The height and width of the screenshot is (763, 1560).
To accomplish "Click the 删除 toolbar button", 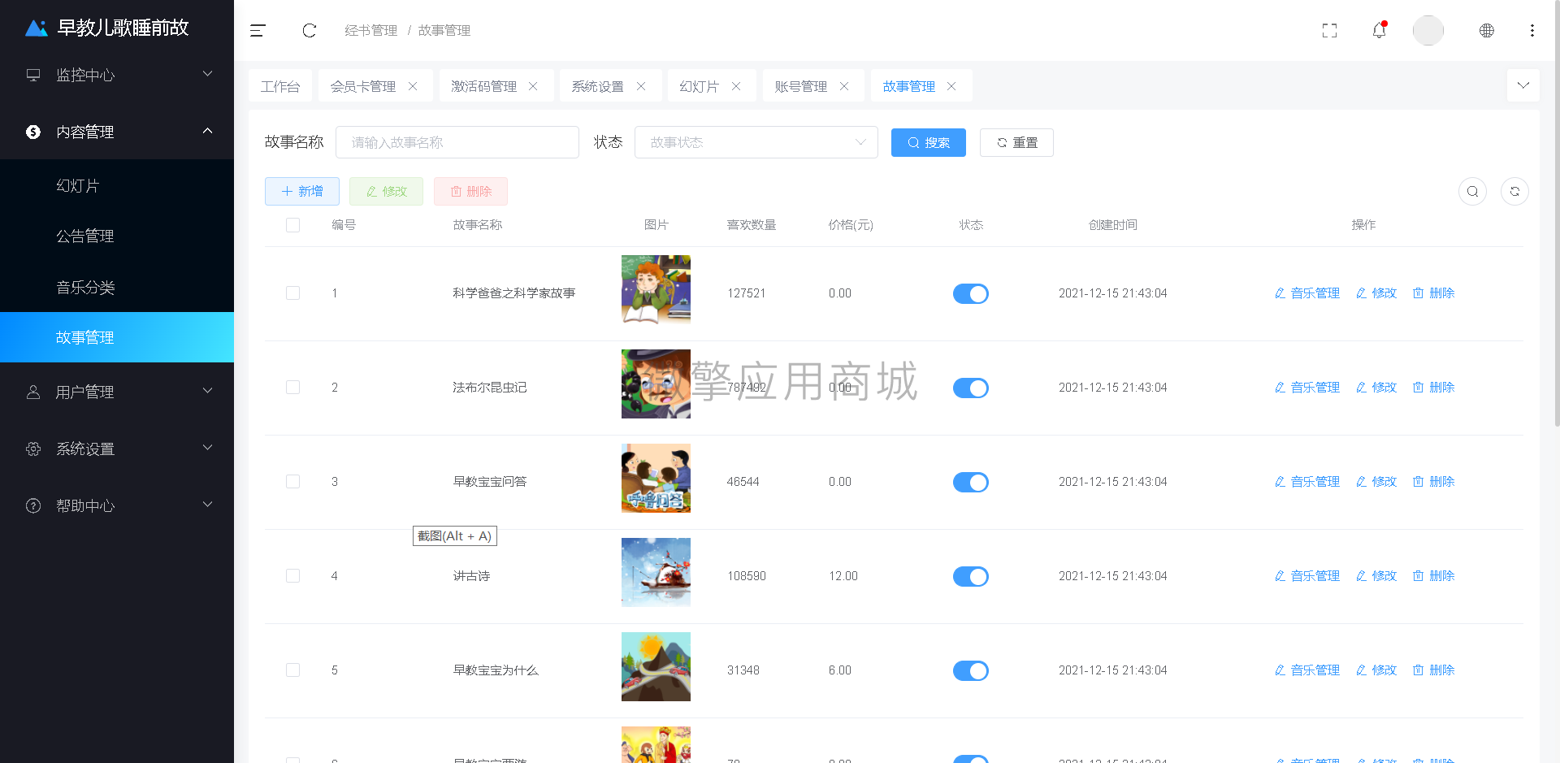I will coord(470,191).
